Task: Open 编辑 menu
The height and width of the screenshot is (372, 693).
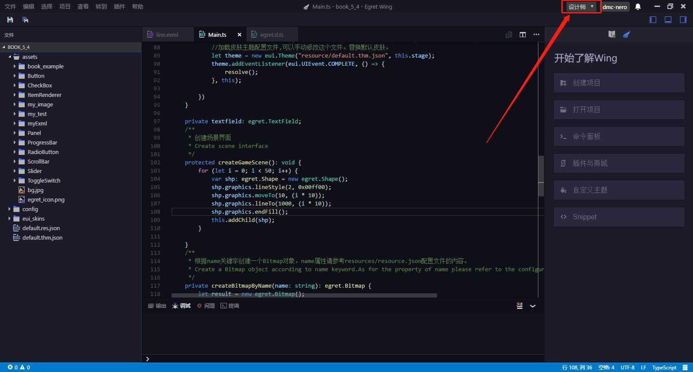Action: [29, 6]
